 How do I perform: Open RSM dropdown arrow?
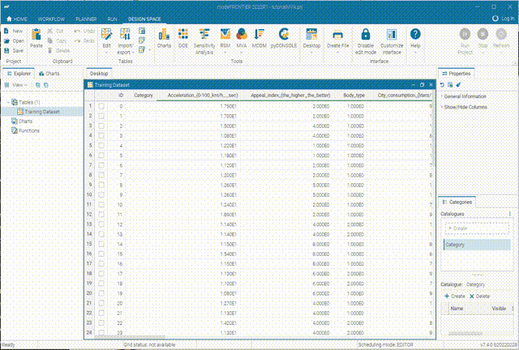(x=225, y=53)
